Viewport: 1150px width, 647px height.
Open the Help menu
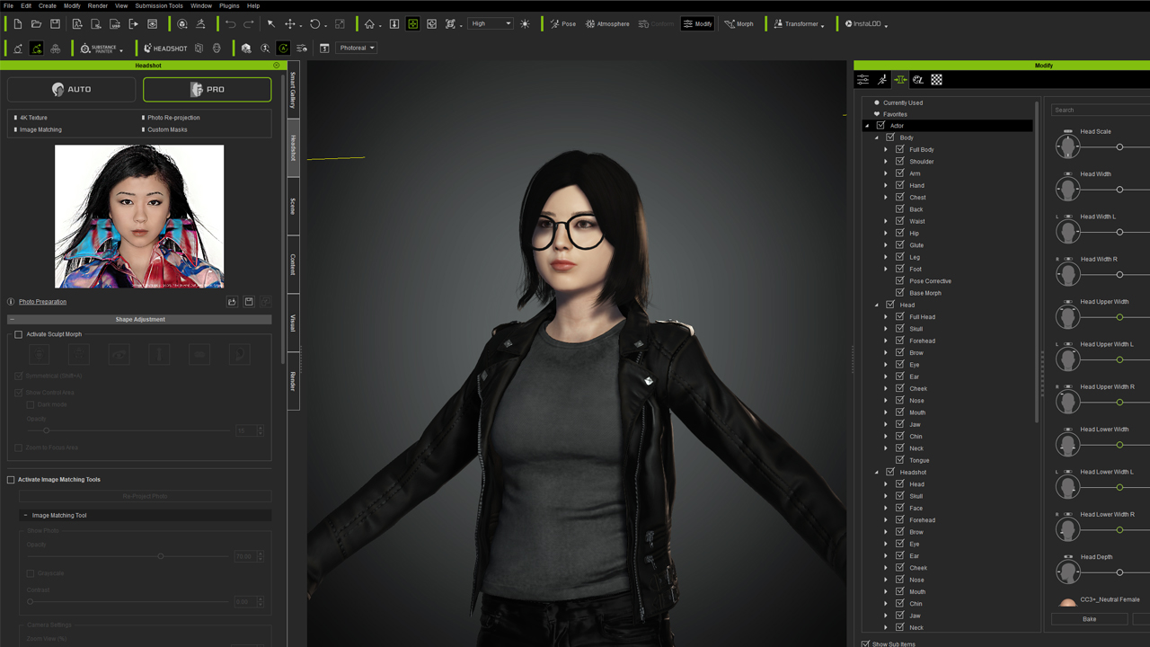tap(253, 5)
